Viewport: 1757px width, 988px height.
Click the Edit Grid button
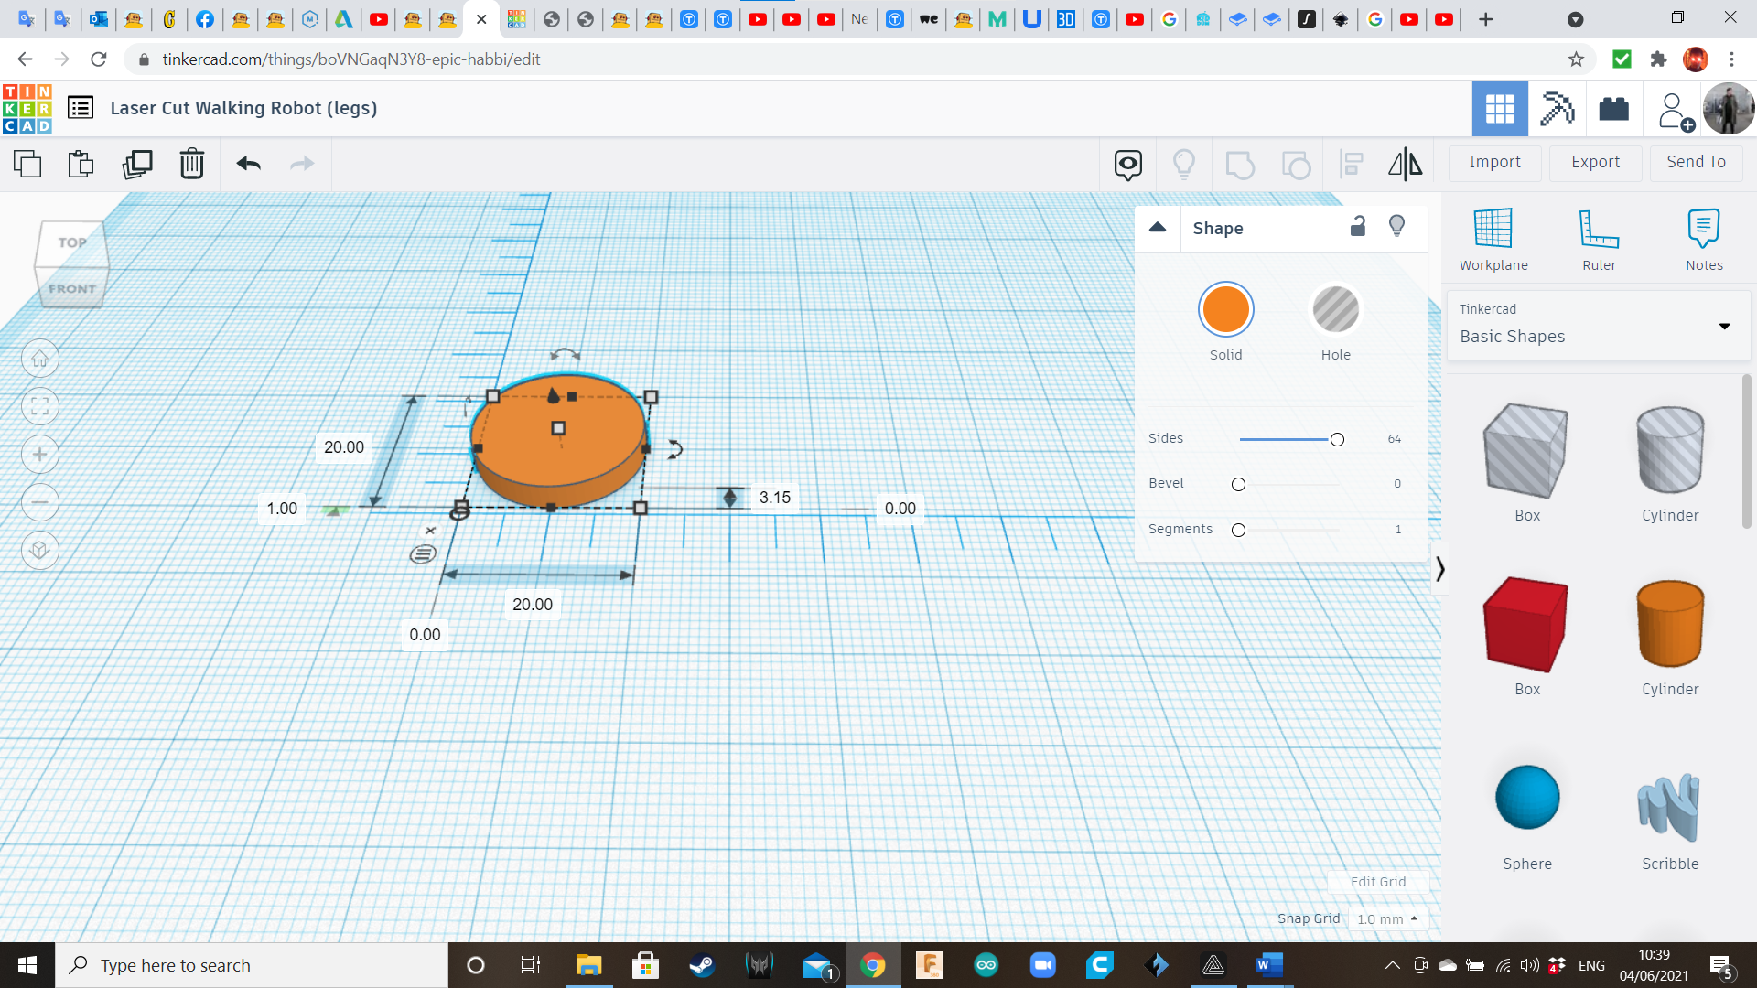point(1377,881)
